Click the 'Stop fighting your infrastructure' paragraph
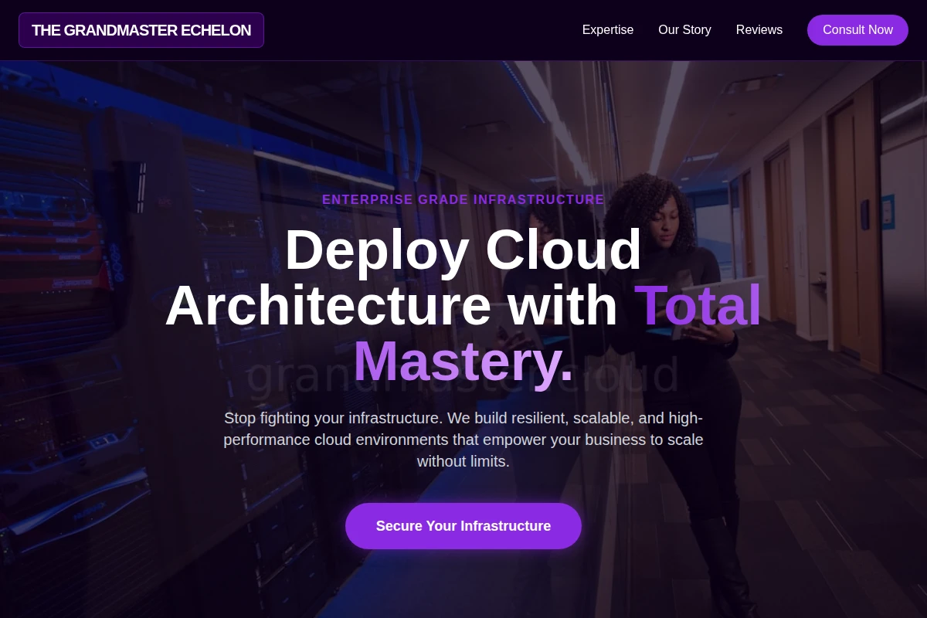 tap(463, 440)
